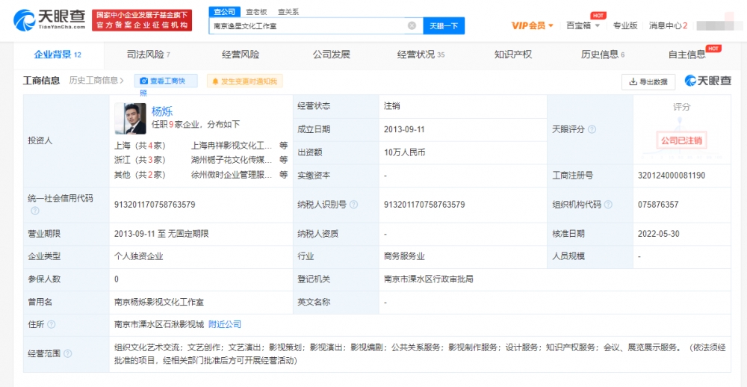Click the credit code 913201170758763579 under 统一社会信用代码
Image resolution: width=747 pixels, height=387 pixels.
[x=155, y=205]
